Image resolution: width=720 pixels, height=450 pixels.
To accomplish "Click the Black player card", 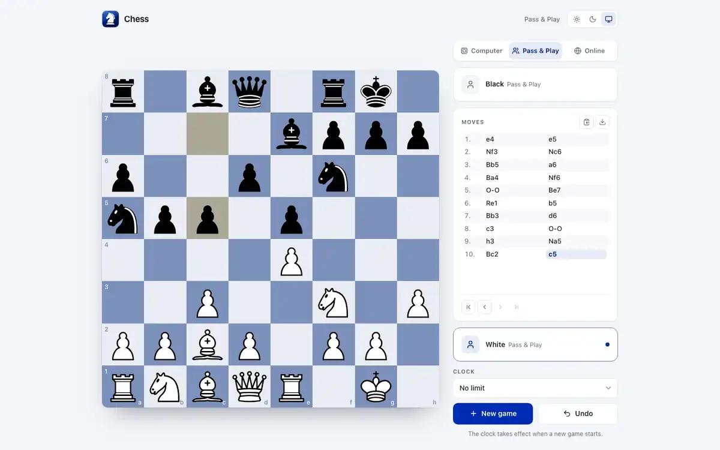I will 535,85.
